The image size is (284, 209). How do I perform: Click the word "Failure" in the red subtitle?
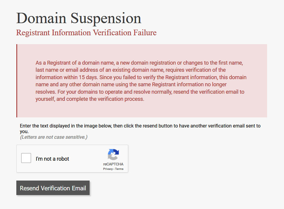[145, 33]
